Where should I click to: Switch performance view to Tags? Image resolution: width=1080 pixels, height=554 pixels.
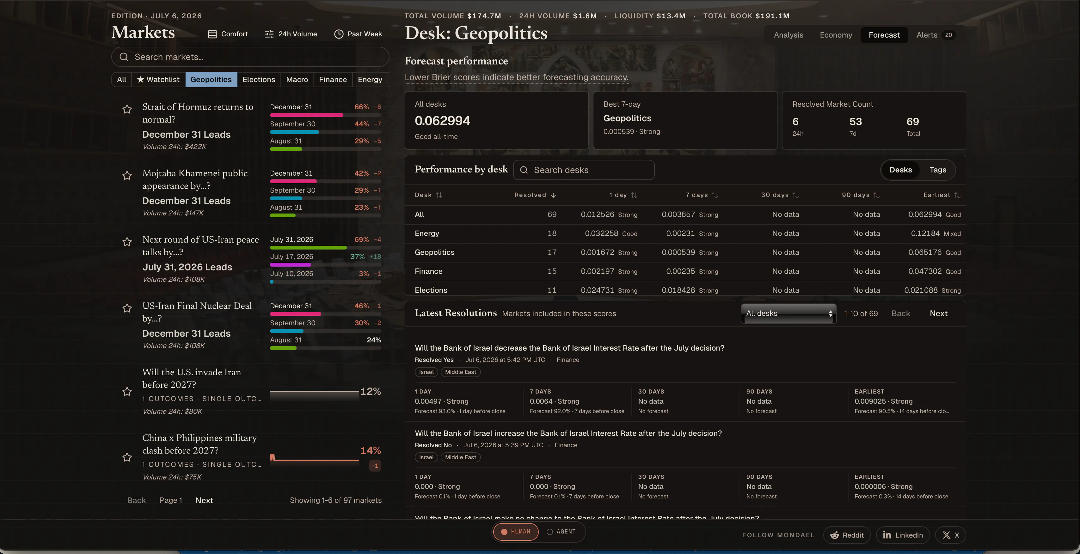(x=938, y=170)
